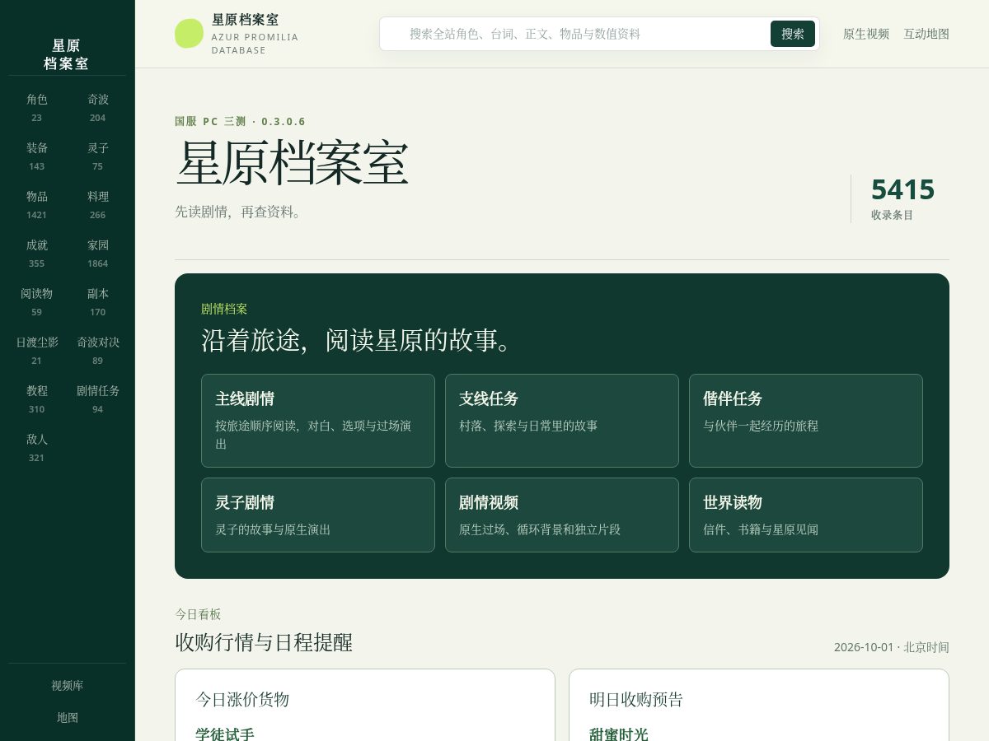Image resolution: width=989 pixels, height=741 pixels.
Task: Click the 剧情档案 section label
Action: coord(224,309)
